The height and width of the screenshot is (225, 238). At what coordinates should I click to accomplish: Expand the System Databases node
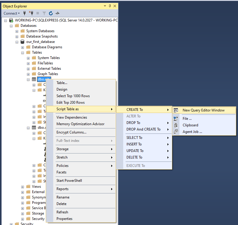tap(17, 31)
